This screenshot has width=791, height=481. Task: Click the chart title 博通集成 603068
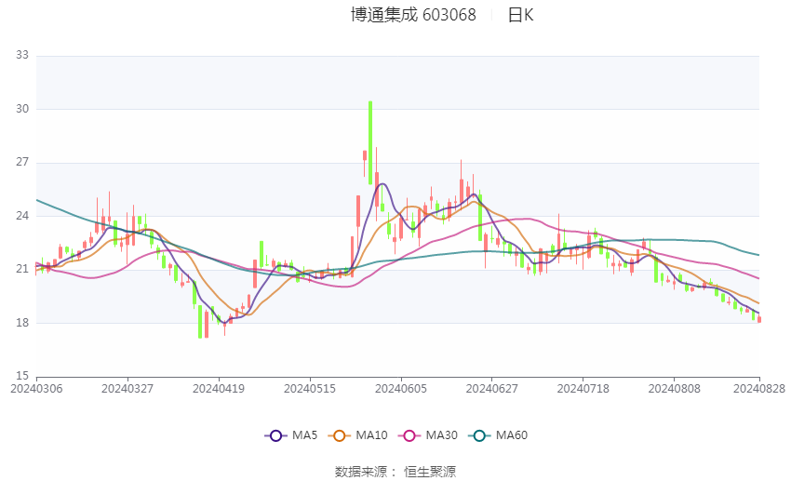coord(413,15)
